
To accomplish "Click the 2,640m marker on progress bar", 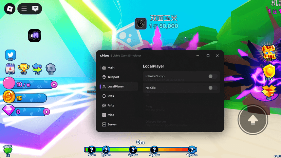I will tap(106, 150).
